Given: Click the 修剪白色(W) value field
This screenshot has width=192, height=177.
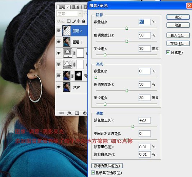Looking at the screenshot, I should click(144, 154).
